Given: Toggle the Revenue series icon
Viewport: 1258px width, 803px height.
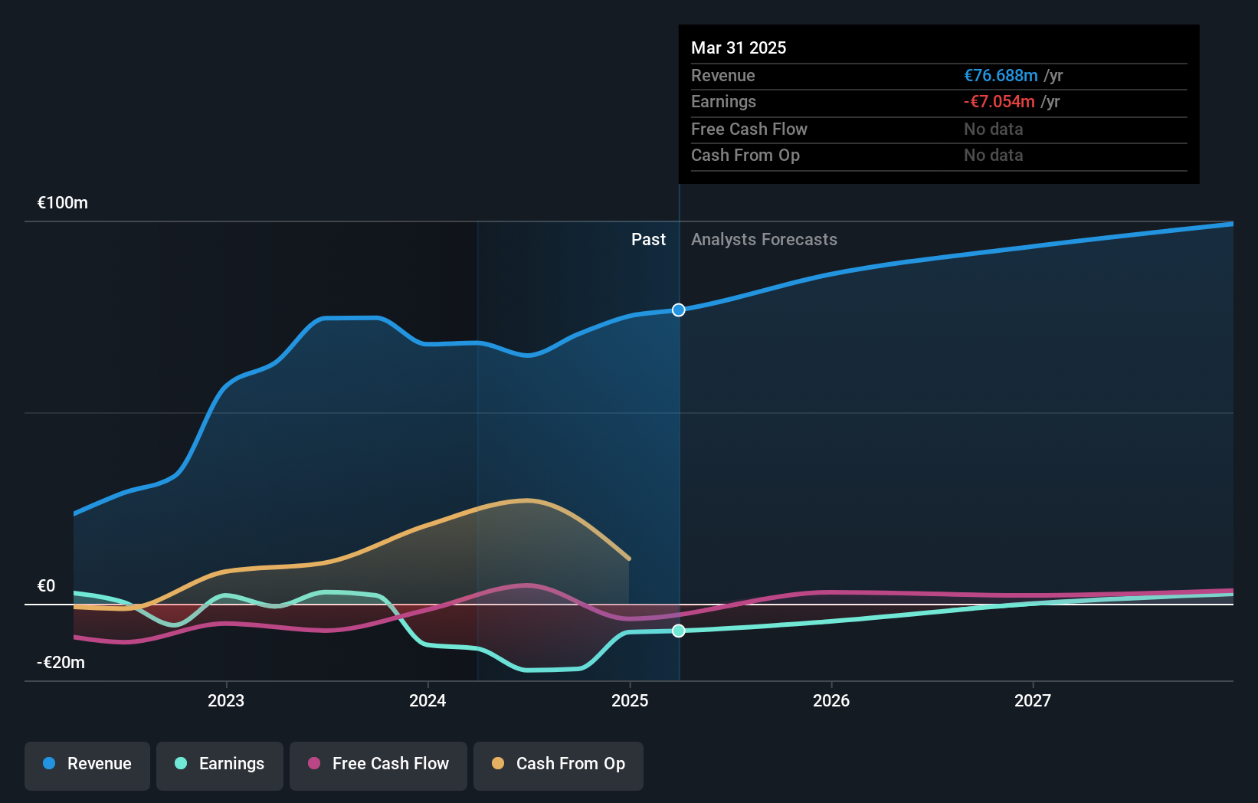Looking at the screenshot, I should (x=51, y=764).
